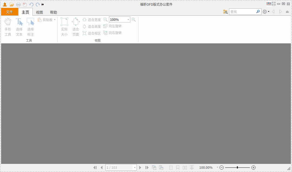The width and height of the screenshot is (292, 172).
Task: Open the 剪贴板 (Clipboard) dropdown
Action: point(54,20)
